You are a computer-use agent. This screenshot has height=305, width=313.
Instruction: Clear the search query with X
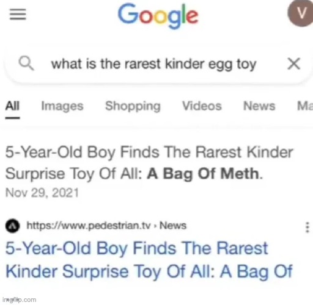pos(293,63)
